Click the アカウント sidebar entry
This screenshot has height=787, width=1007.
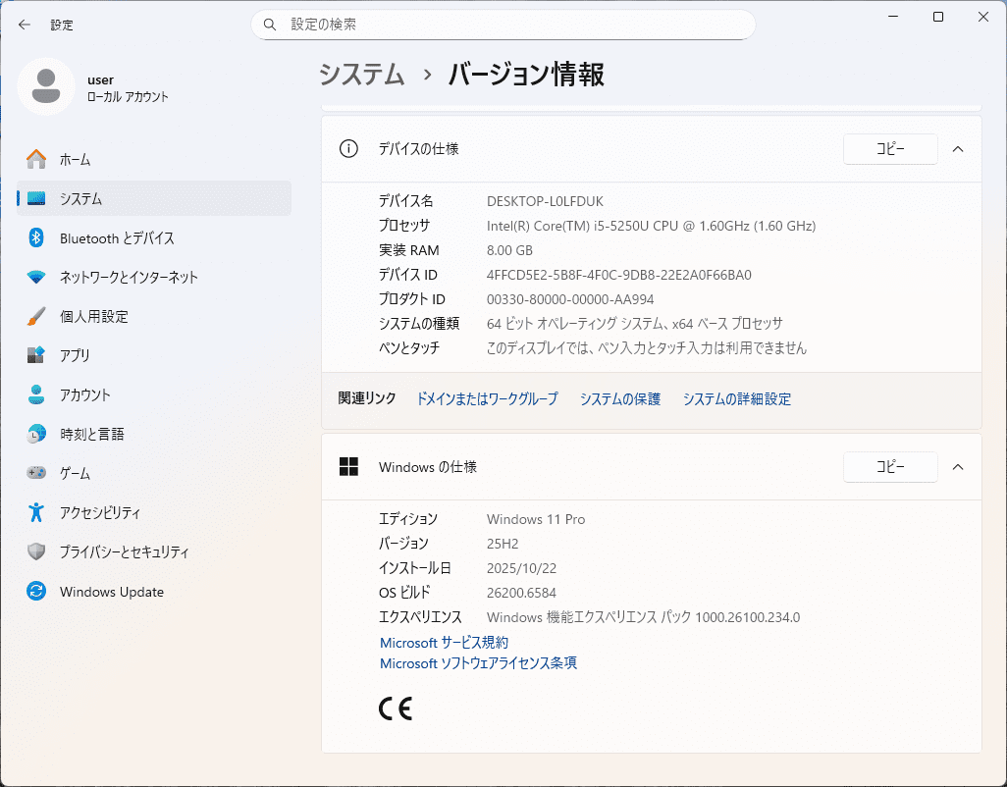tap(154, 394)
